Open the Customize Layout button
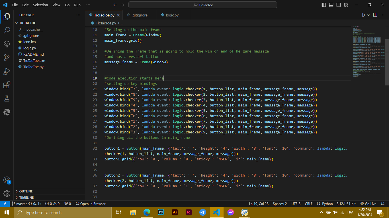This screenshot has width=389, height=218. [346, 5]
